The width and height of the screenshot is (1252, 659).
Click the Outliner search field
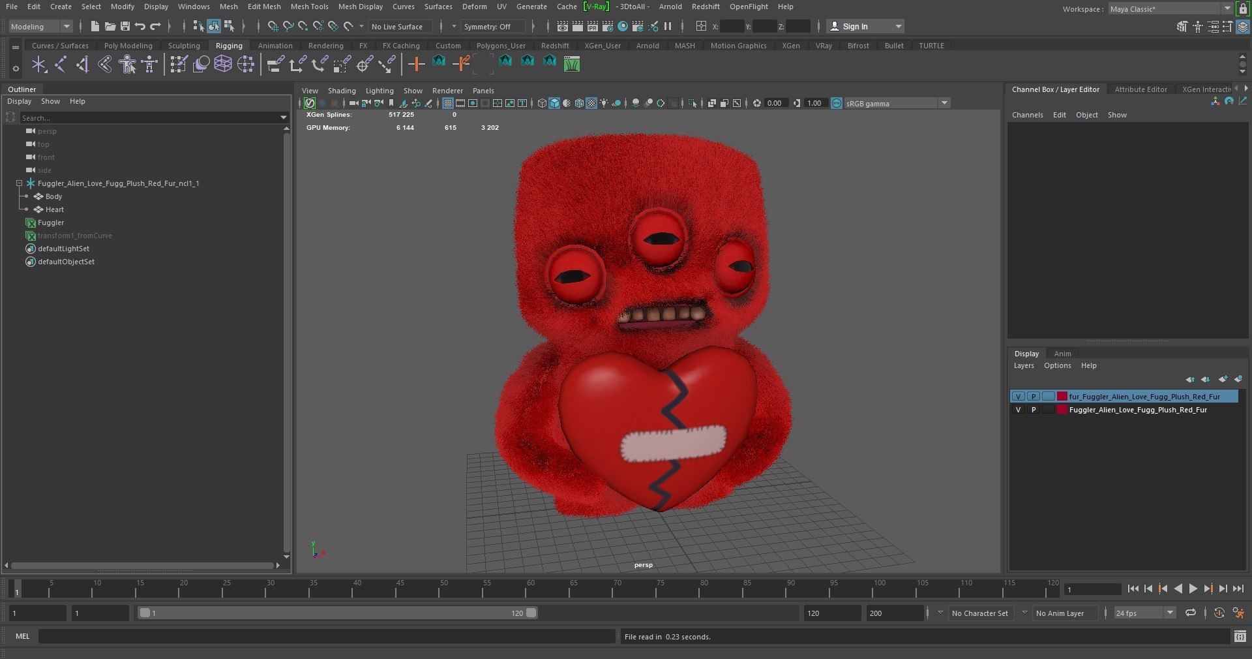(149, 118)
